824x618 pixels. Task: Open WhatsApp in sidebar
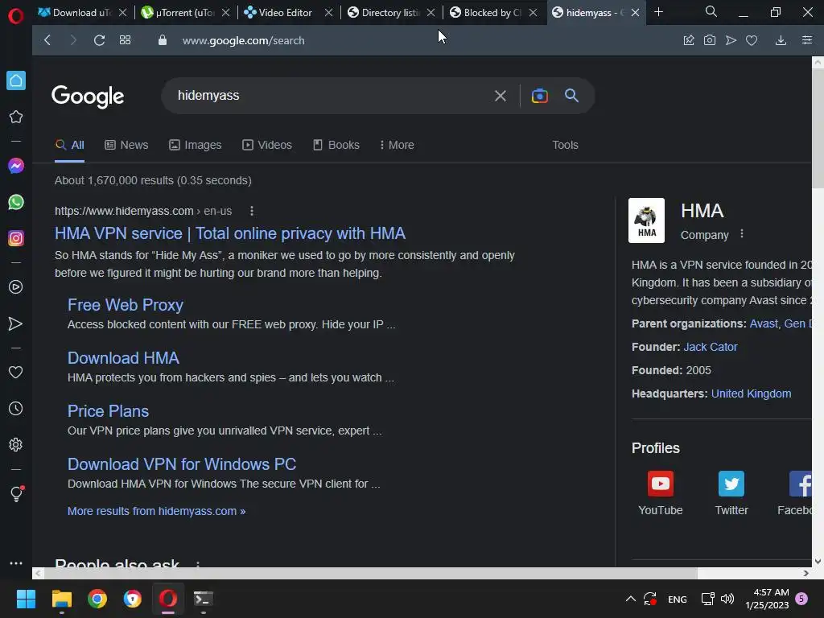point(16,202)
